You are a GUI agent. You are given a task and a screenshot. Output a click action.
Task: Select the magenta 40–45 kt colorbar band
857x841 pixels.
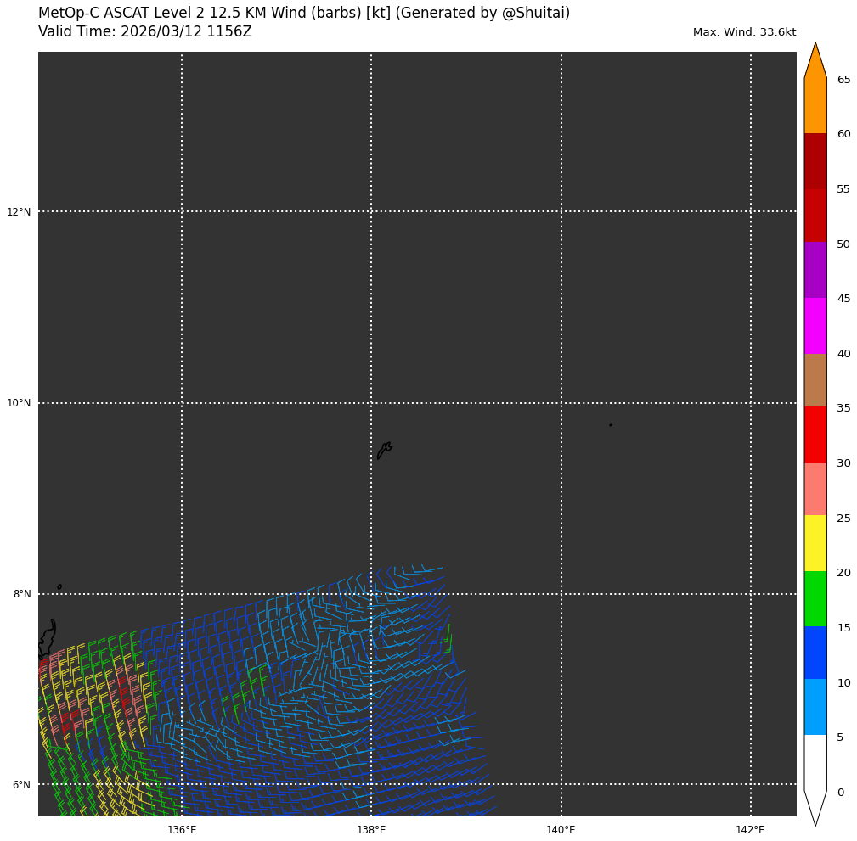tap(815, 326)
